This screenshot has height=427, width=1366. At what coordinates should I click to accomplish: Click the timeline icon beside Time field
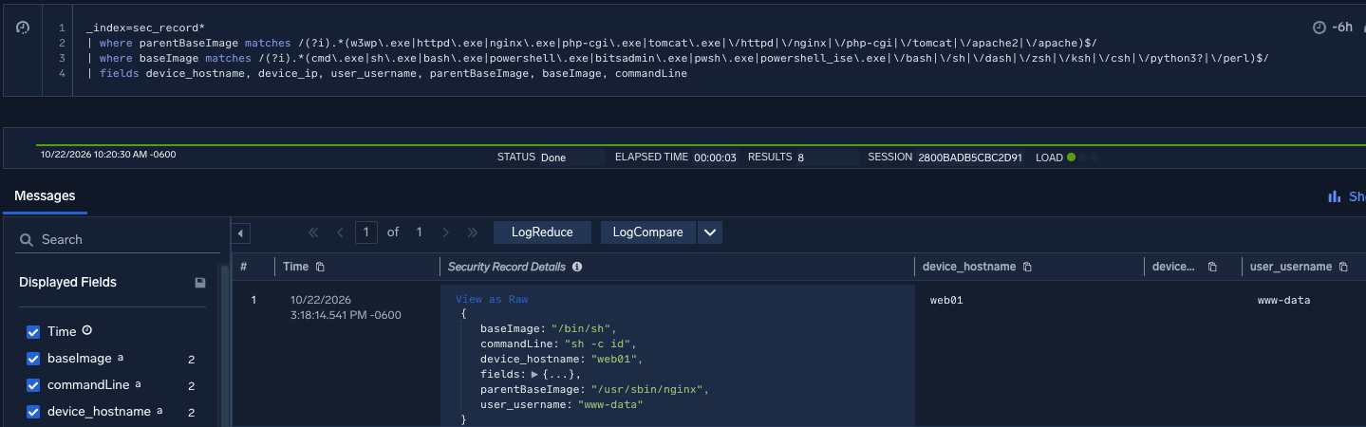[87, 331]
